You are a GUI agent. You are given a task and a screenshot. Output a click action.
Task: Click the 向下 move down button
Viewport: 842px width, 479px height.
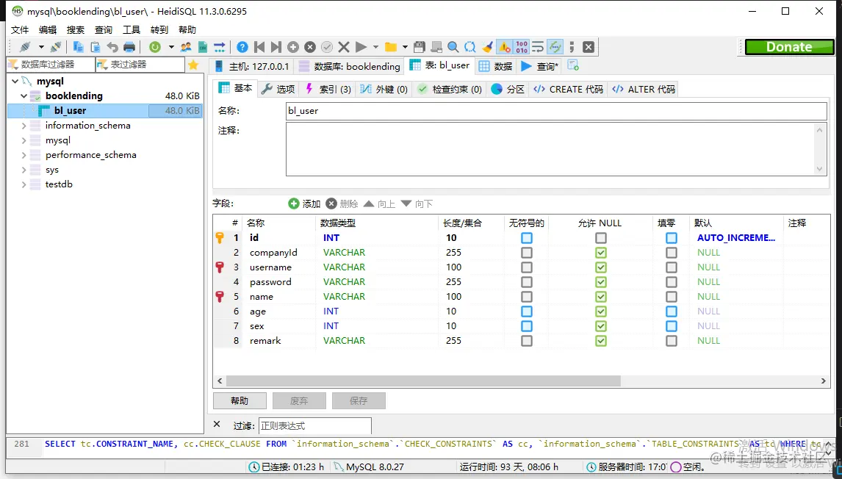417,204
